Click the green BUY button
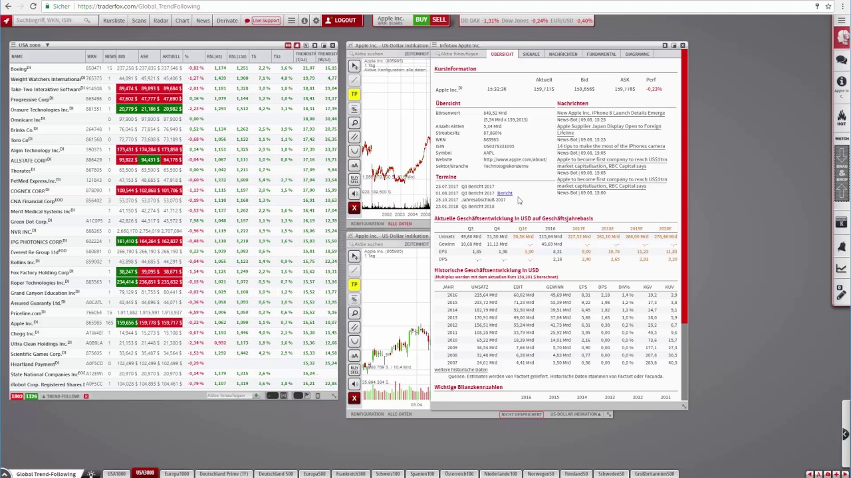The height and width of the screenshot is (478, 851). click(x=421, y=20)
